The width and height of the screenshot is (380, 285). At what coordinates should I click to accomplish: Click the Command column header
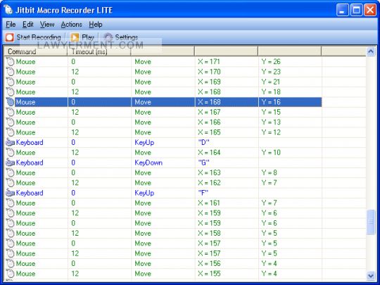pyautogui.click(x=36, y=51)
